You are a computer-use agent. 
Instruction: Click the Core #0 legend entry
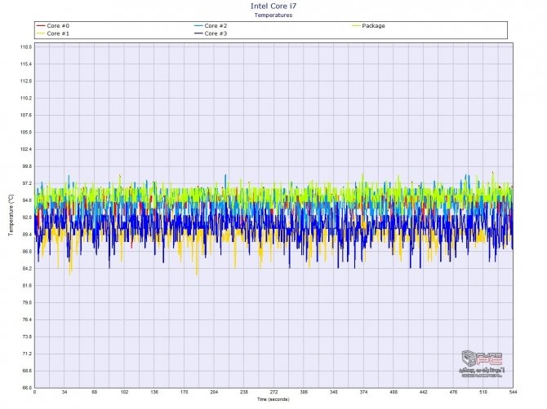53,26
